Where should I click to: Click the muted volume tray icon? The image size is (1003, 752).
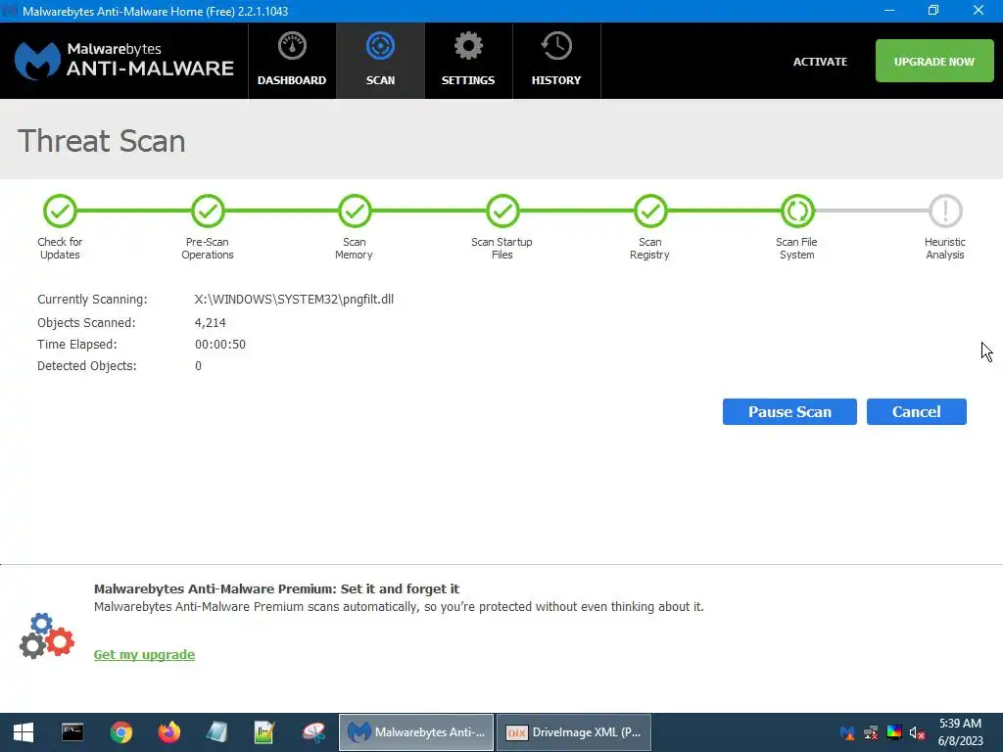click(x=917, y=732)
